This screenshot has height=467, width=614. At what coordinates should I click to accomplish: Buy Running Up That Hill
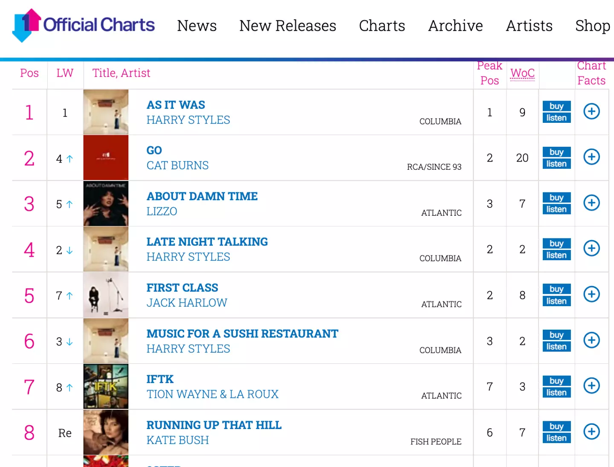(556, 426)
